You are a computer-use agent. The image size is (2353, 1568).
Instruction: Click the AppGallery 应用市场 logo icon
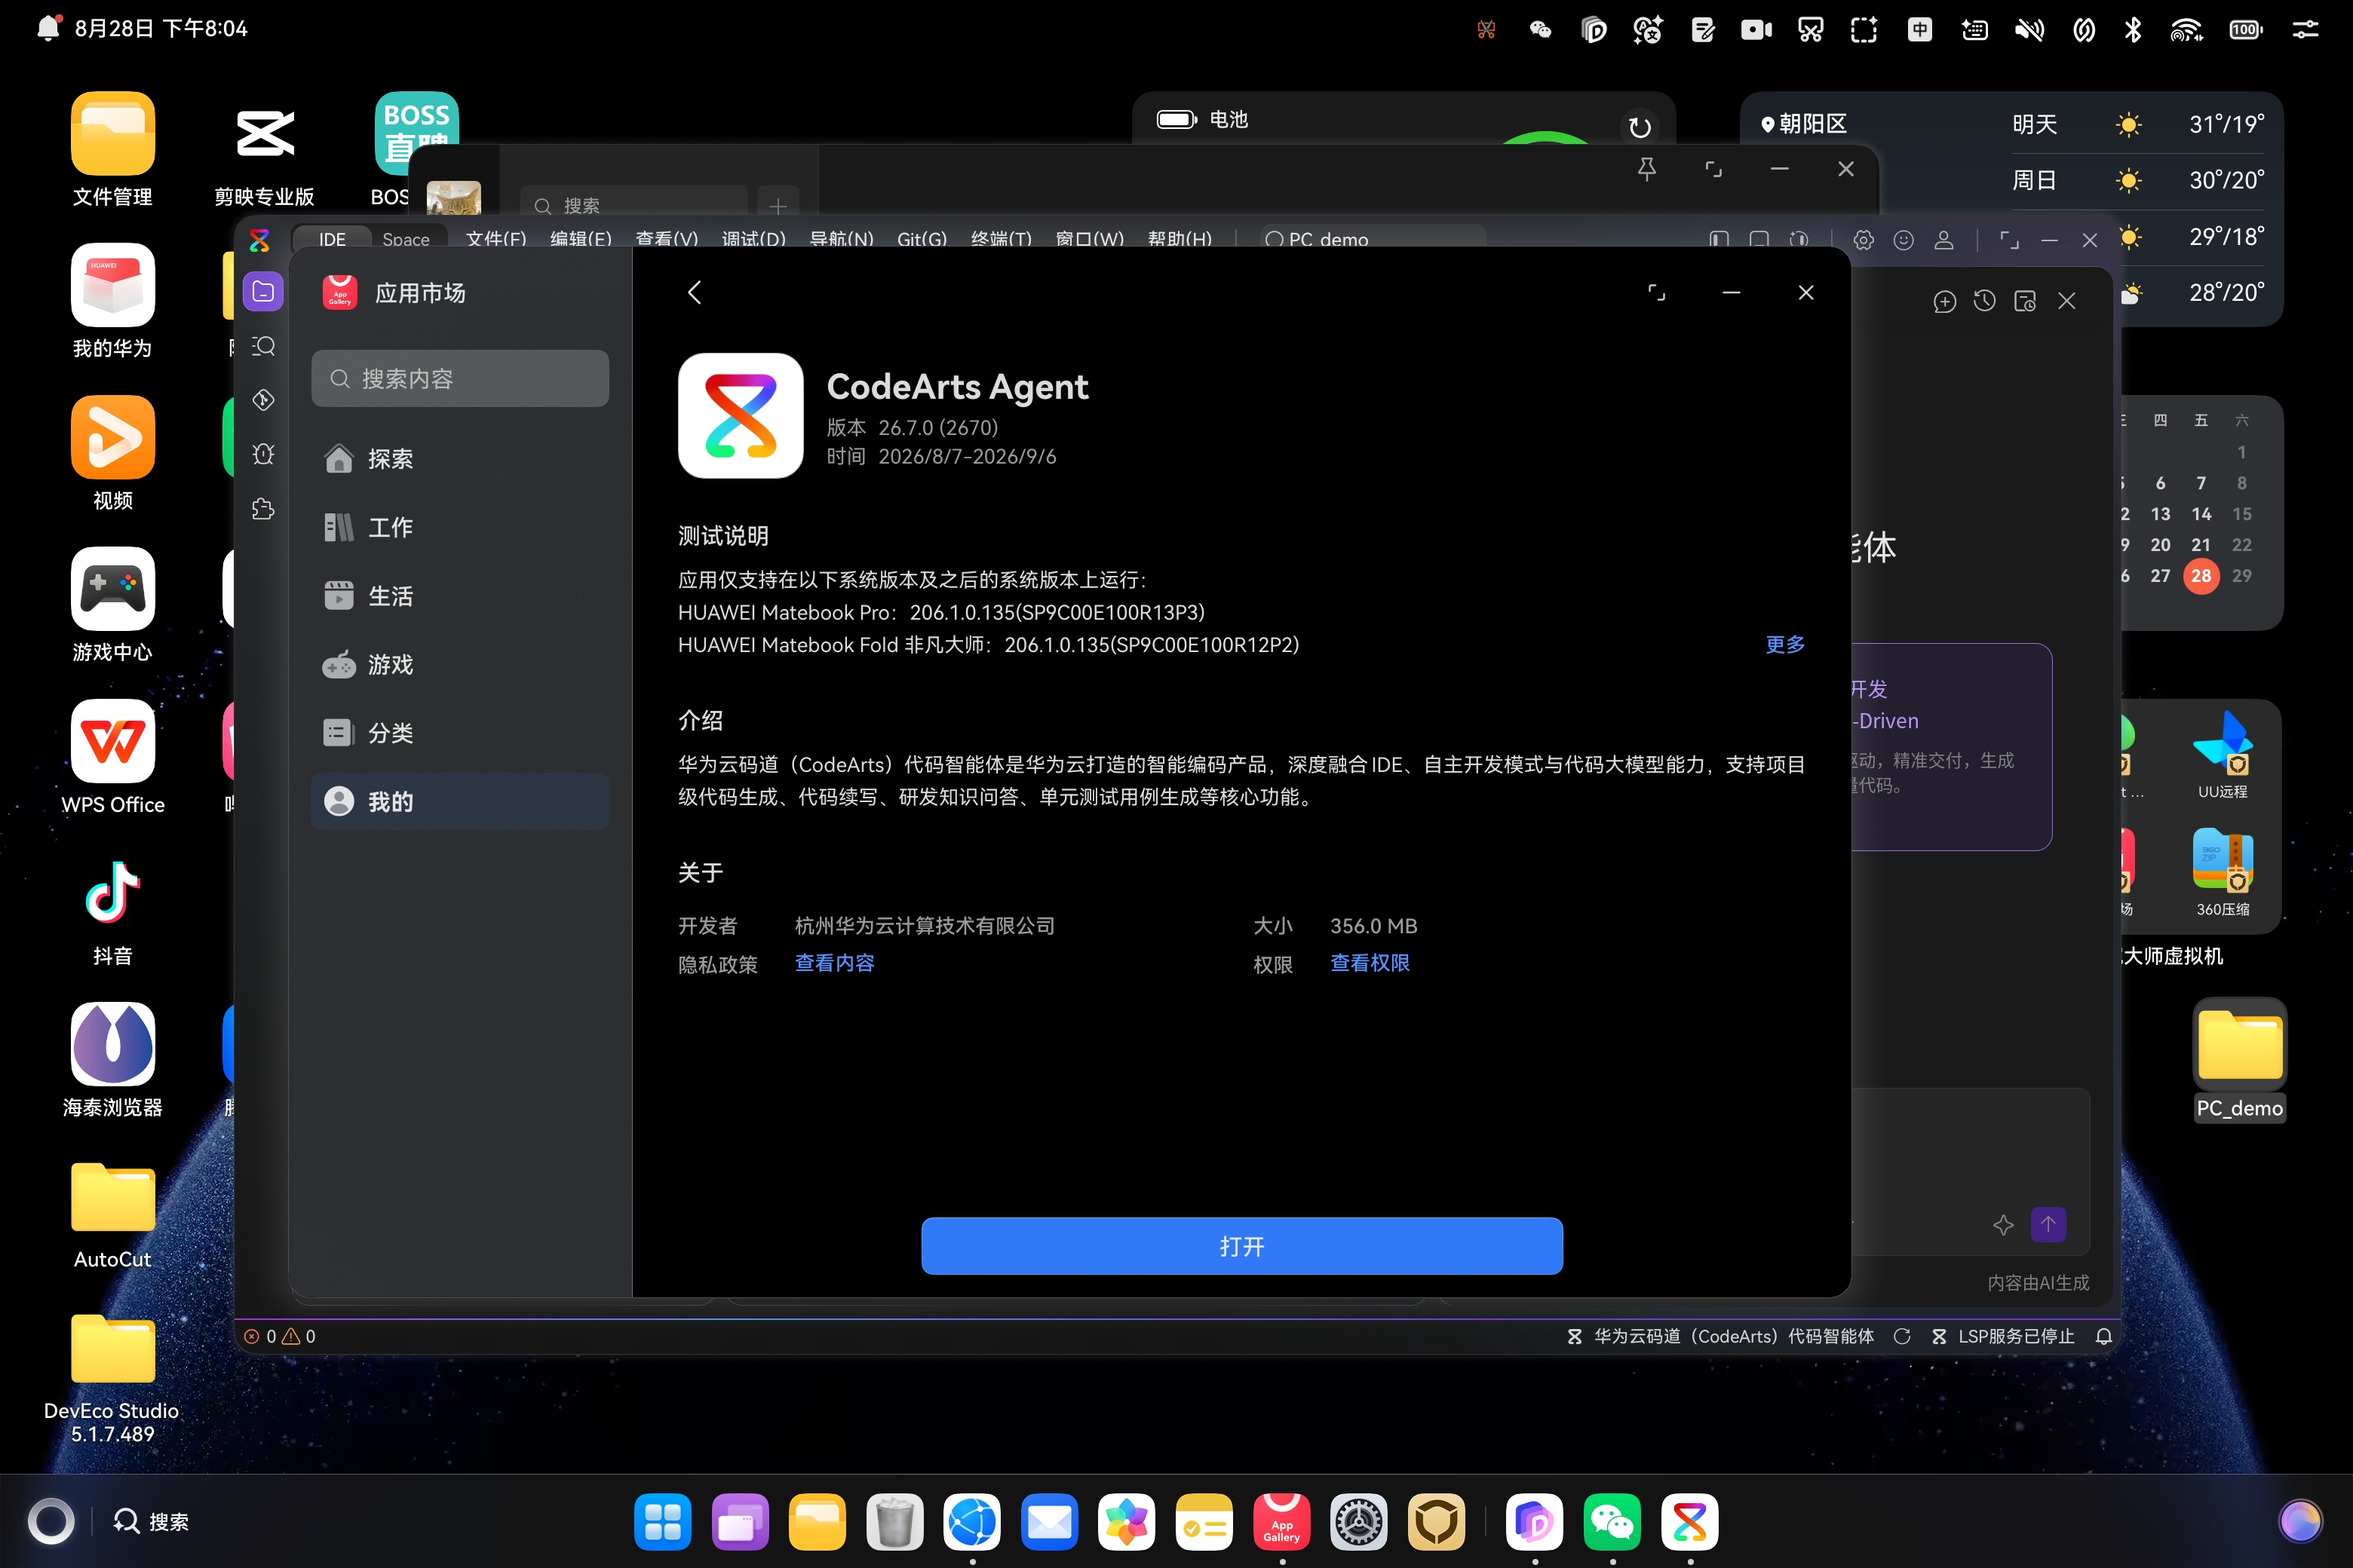(340, 293)
